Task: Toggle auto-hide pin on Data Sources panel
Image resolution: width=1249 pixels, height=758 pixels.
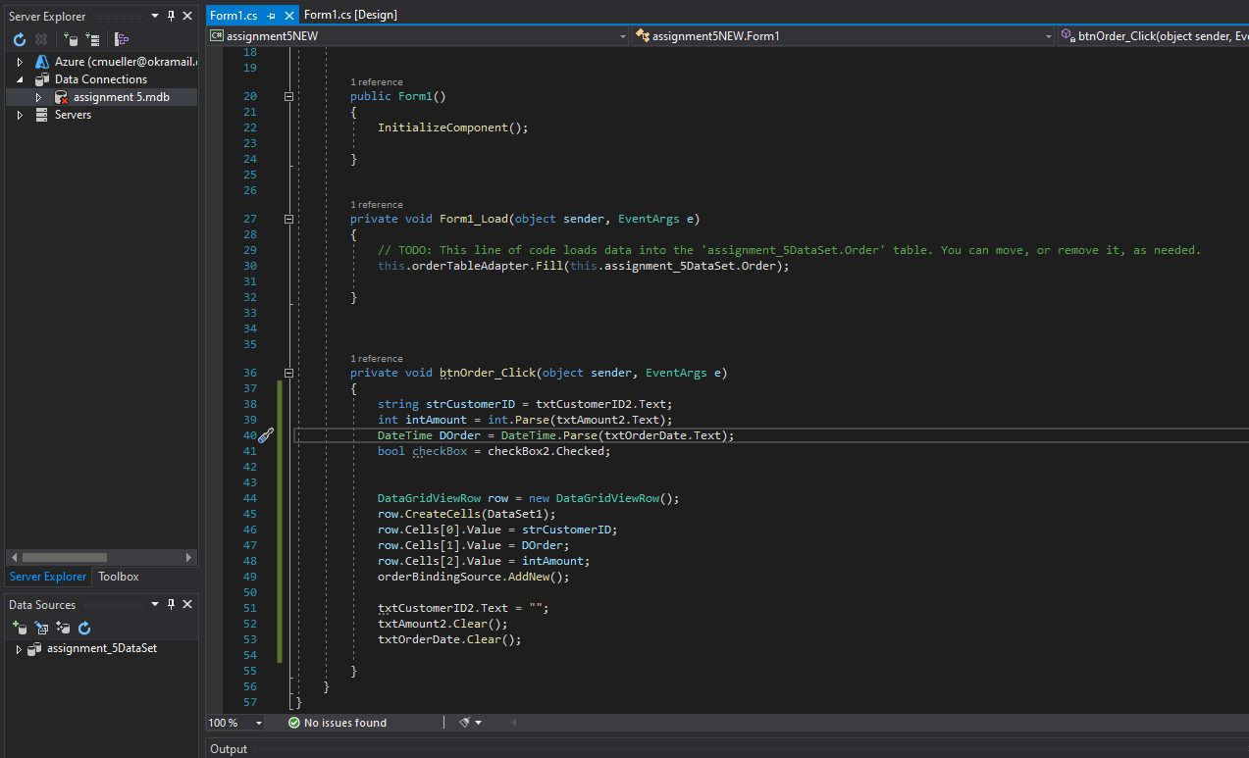Action: coord(171,605)
